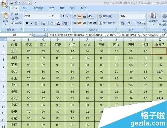Viewport: 167px width, 128px height.
Task: Click the Conditional Formatting icon
Action: pyautogui.click(x=153, y=18)
